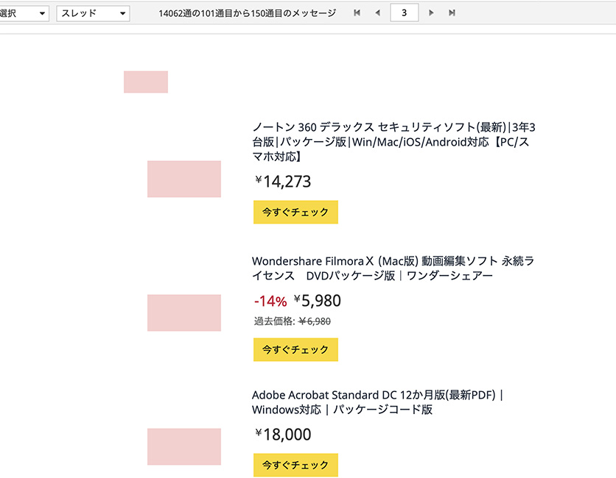Click the ¥14,273 price
Viewport: 616px width, 478px height.
[x=283, y=182]
